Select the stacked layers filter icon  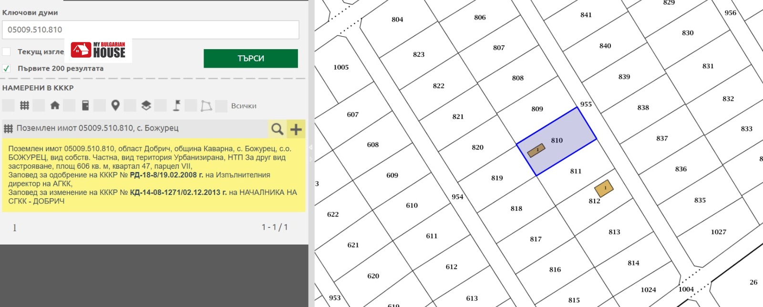click(146, 105)
